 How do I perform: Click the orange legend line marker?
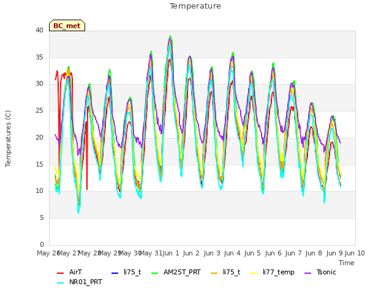pyautogui.click(x=214, y=273)
